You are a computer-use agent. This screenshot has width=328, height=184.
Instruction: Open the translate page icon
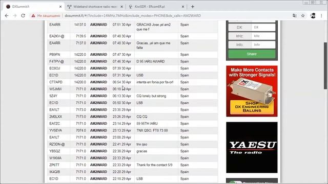tap(295, 16)
